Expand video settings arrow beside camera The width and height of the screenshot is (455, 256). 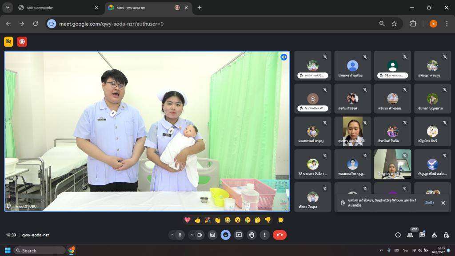coord(192,235)
